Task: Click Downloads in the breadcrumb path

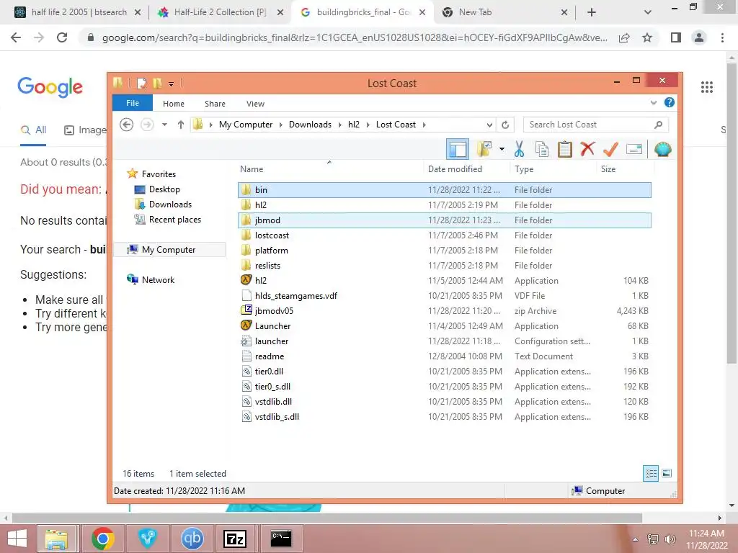Action: (310, 125)
